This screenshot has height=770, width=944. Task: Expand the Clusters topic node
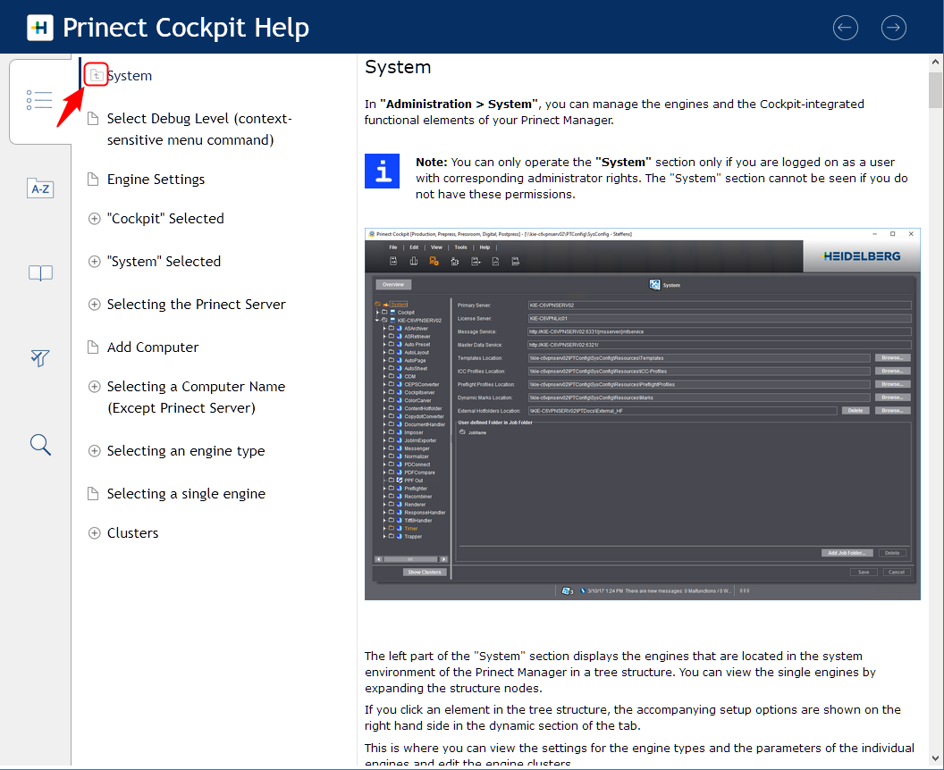pyautogui.click(x=94, y=533)
